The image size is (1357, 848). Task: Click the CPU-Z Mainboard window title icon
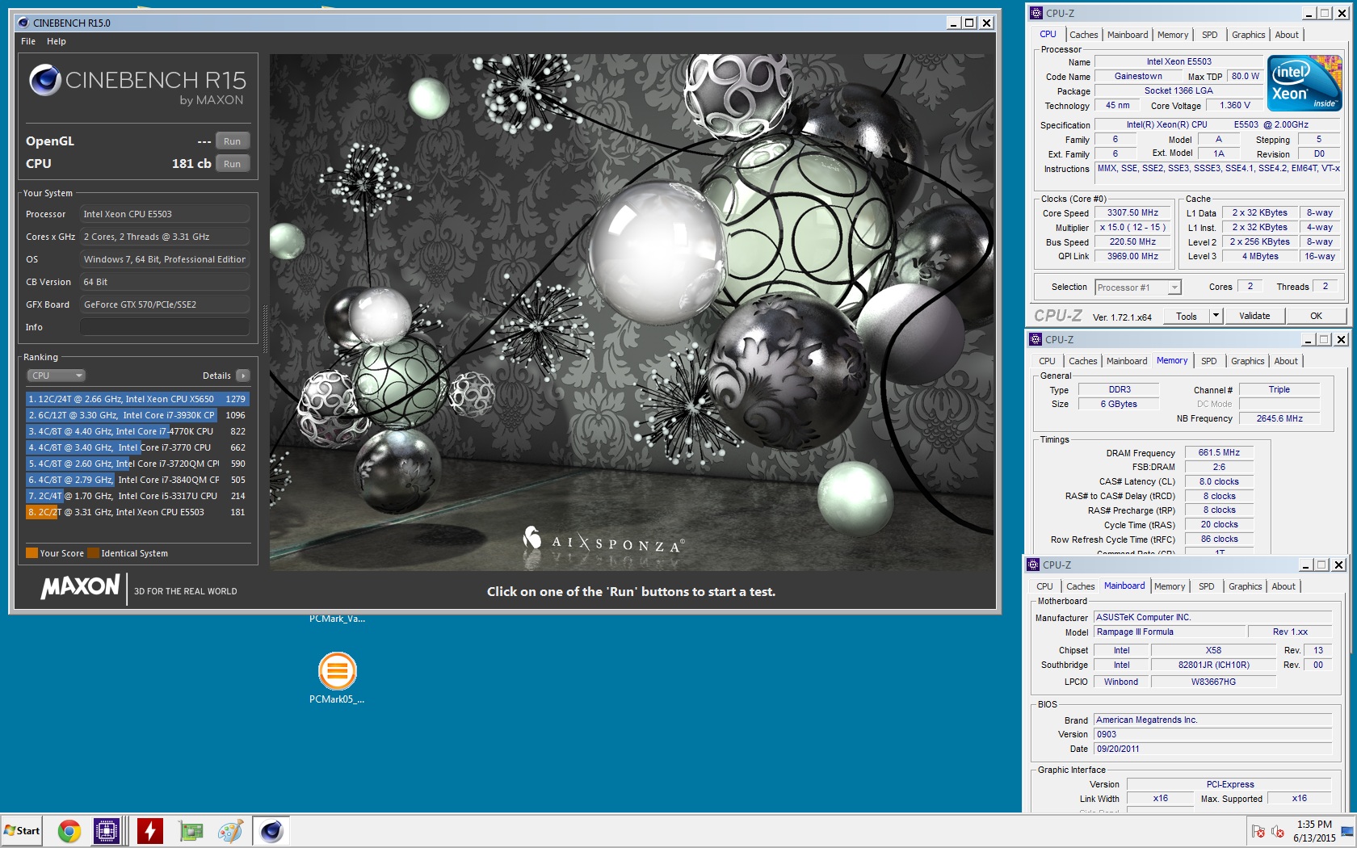pyautogui.click(x=1033, y=565)
